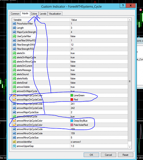Viewport: 143px width, 160px height.
Task: Click the LimeGreen color swatch
Action: point(72,95)
